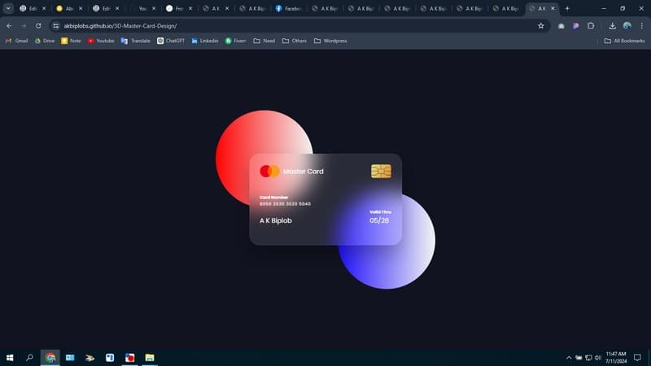651x366 pixels.
Task: Expand the tab search dropdown arrow
Action: 8,8
